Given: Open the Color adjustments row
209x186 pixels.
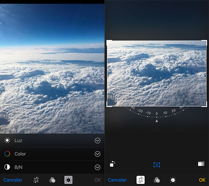Looking at the screenshot, I should coord(52,154).
